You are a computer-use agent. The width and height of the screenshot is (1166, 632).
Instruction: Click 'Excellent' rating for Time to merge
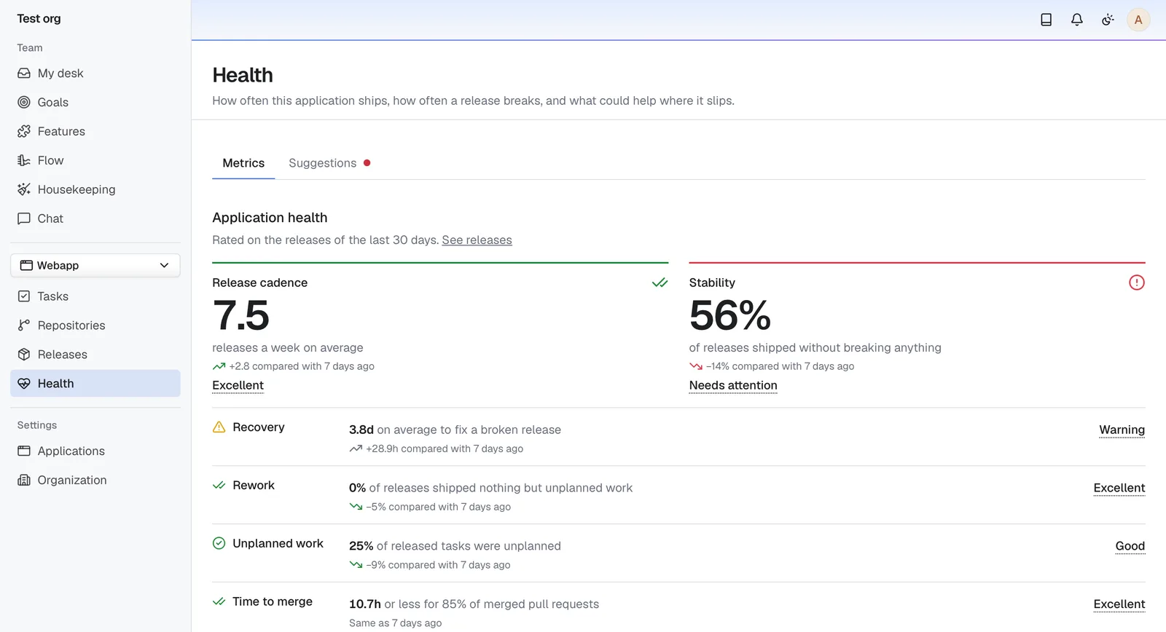[x=1119, y=604]
